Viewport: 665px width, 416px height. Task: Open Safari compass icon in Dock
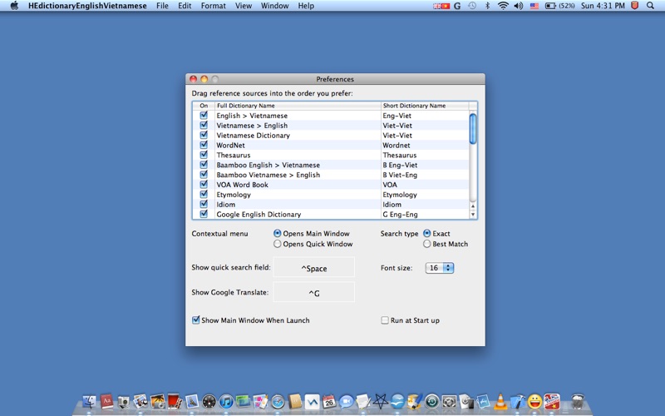pos(278,401)
